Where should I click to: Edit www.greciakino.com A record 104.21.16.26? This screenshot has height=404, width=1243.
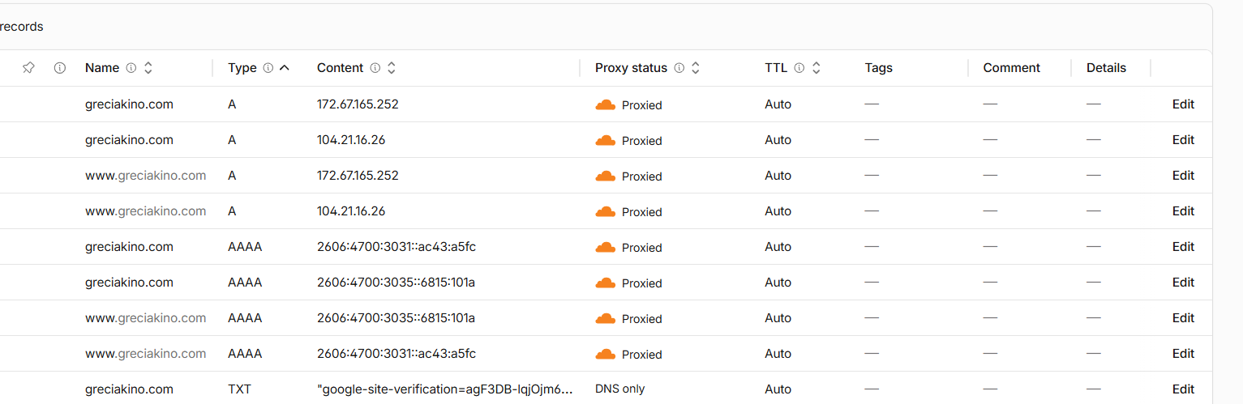1183,211
